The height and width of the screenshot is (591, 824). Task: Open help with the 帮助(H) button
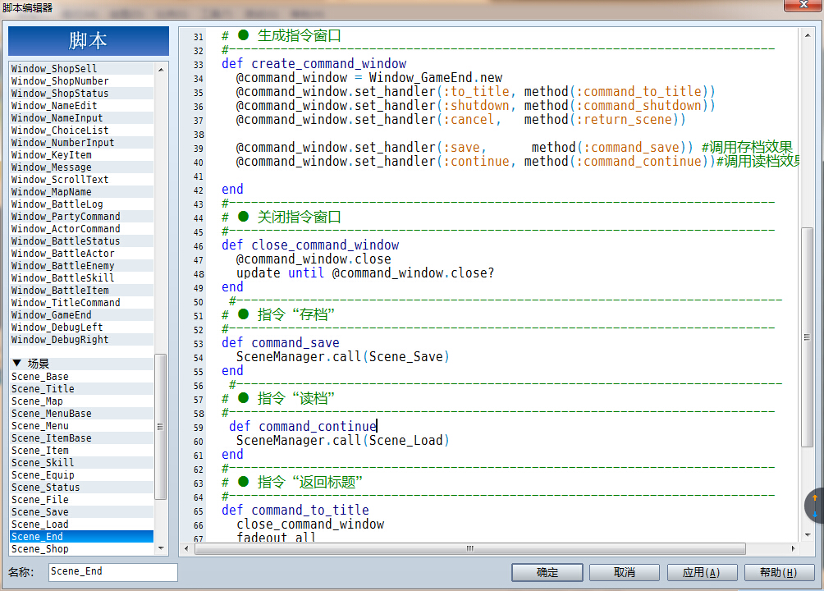pos(779,572)
